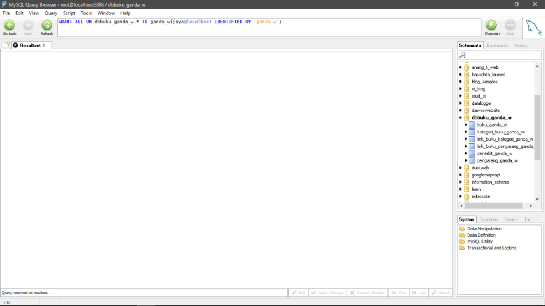This screenshot has height=306, width=545.
Task: Expand the anang_tj_web schema
Action: [x=461, y=67]
